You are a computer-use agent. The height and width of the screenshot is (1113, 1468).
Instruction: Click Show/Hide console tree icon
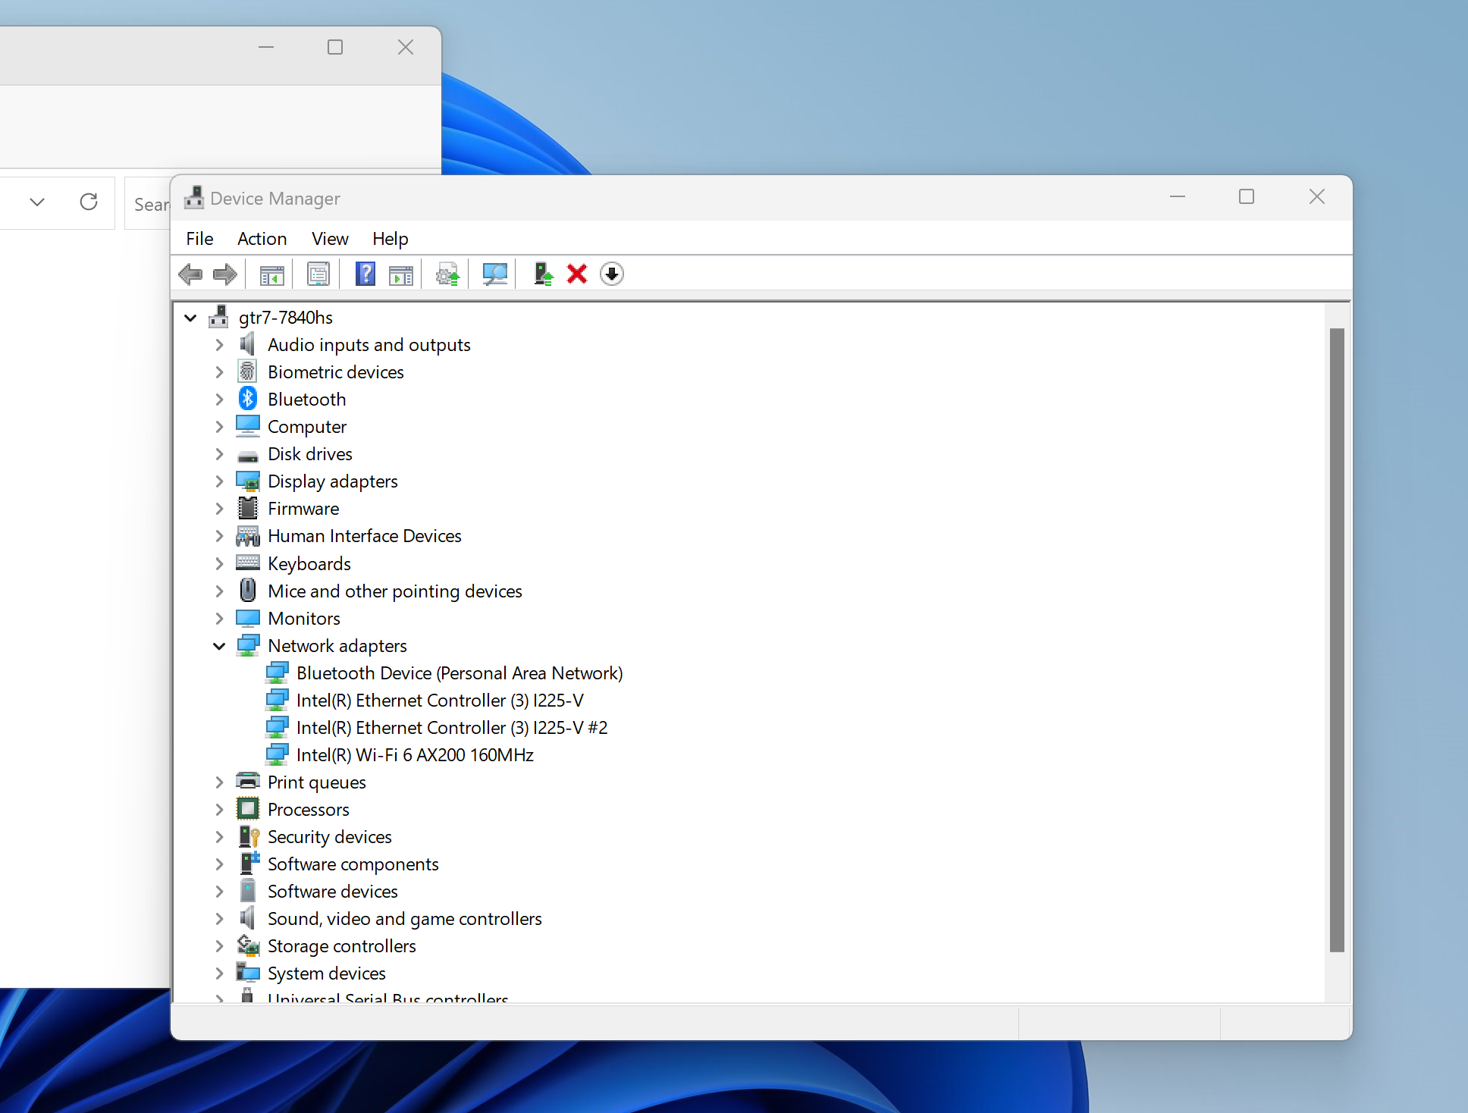point(271,274)
